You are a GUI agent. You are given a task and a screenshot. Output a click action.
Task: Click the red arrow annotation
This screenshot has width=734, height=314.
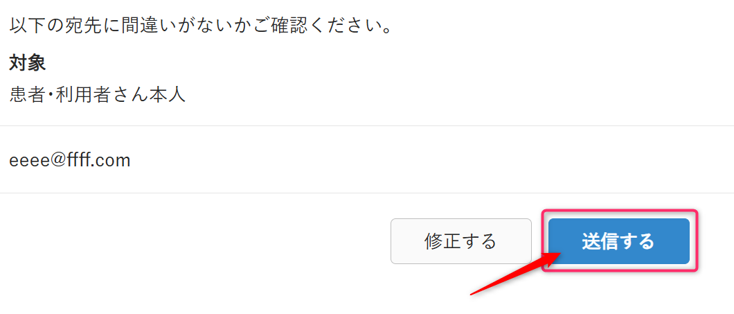click(515, 273)
